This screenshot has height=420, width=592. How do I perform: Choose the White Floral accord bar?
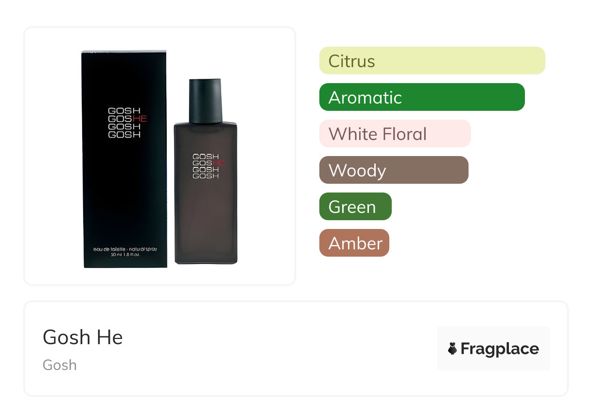coord(395,134)
